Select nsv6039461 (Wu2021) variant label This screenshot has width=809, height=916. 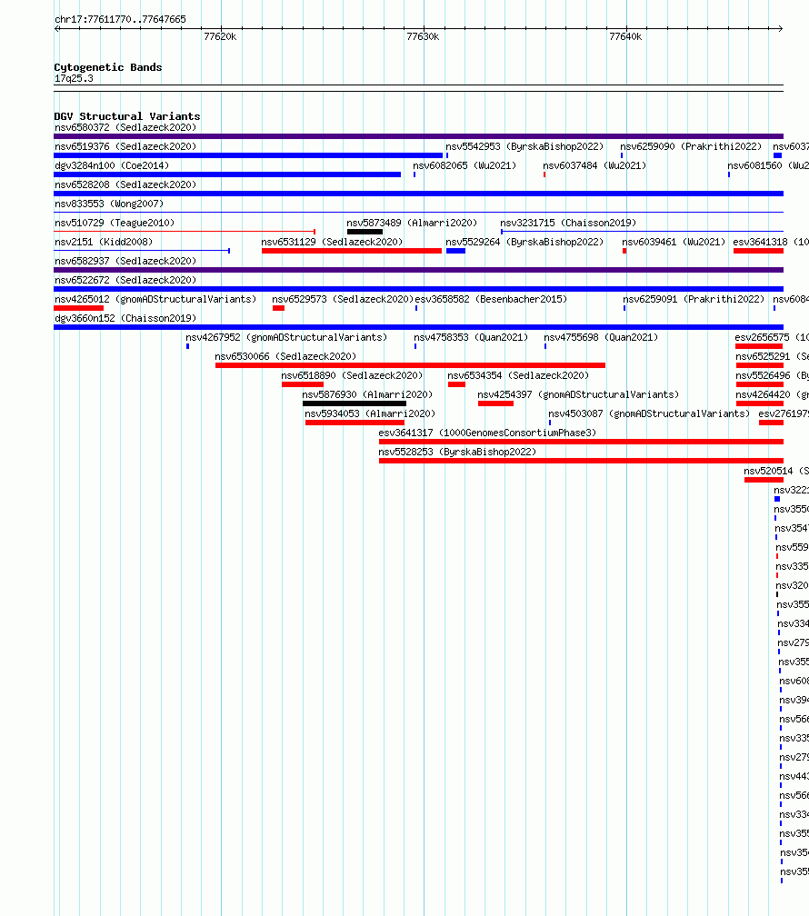tap(674, 242)
